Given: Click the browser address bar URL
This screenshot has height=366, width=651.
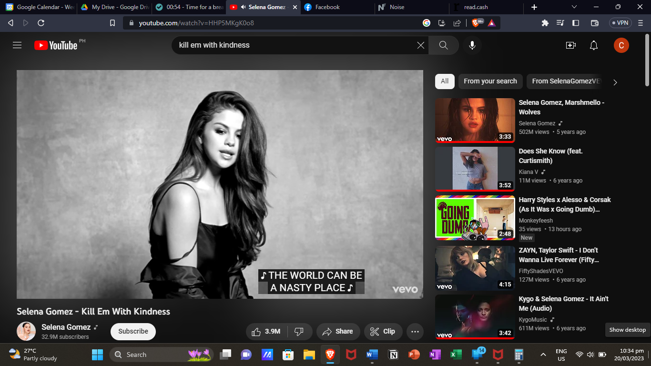Looking at the screenshot, I should pos(196,23).
